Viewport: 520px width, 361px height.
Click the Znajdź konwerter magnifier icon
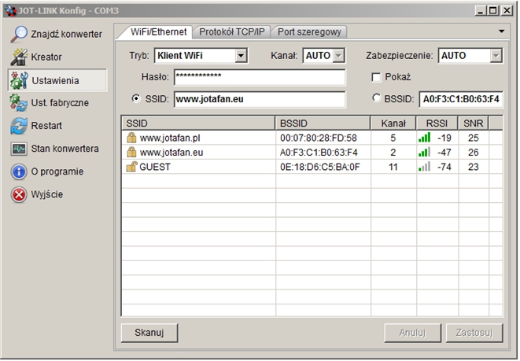coord(20,35)
